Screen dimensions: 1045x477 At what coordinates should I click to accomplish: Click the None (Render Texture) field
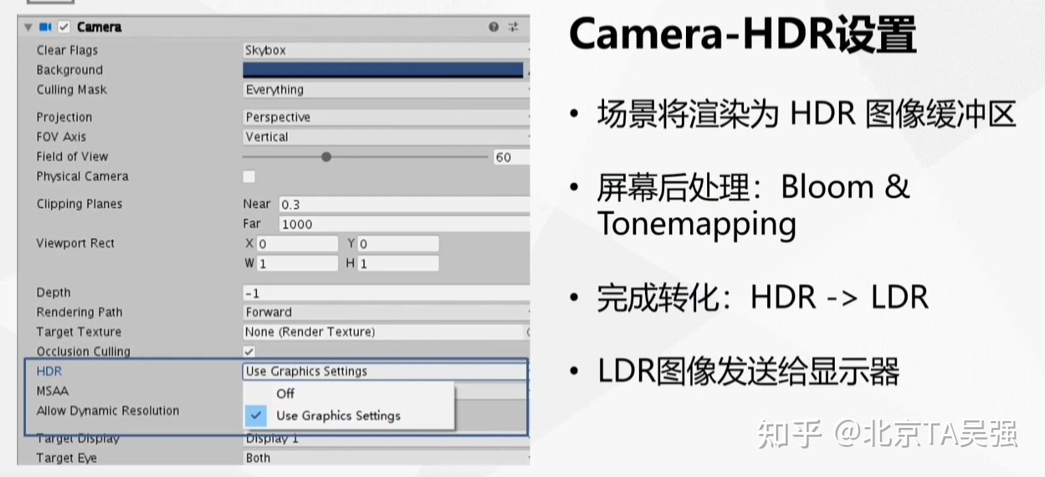341,332
